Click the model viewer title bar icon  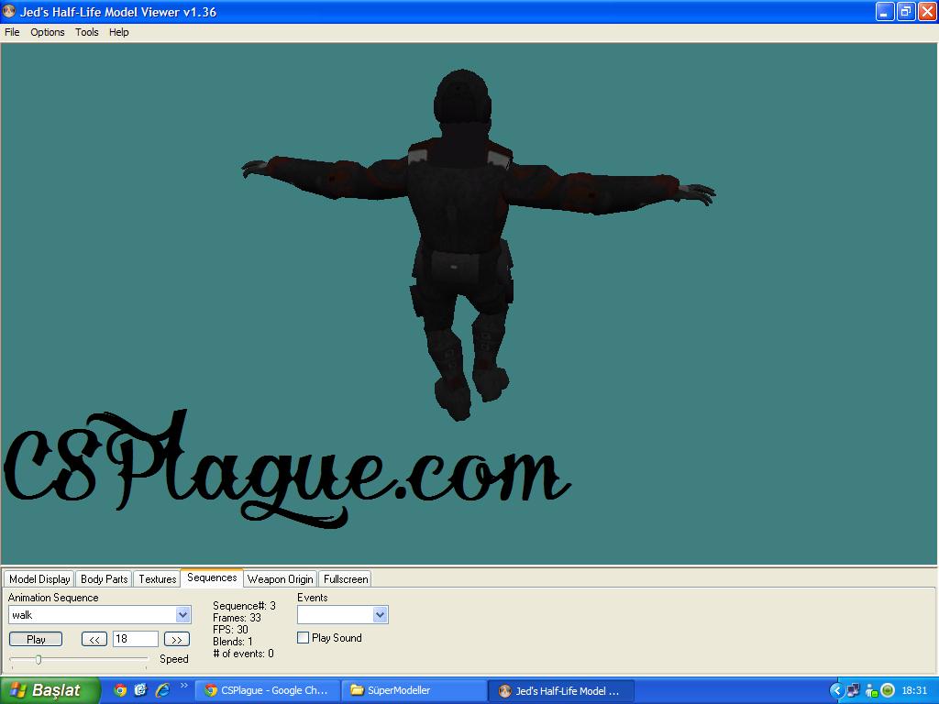[x=9, y=12]
